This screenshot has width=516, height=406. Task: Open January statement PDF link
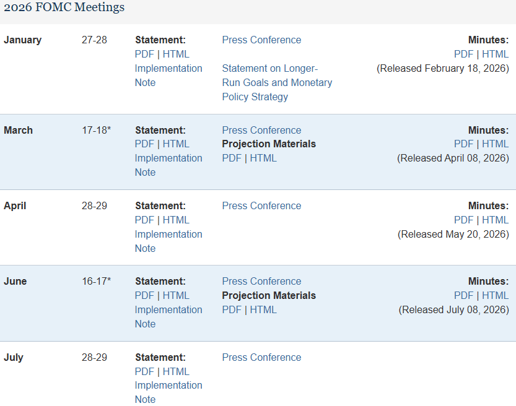coord(144,54)
